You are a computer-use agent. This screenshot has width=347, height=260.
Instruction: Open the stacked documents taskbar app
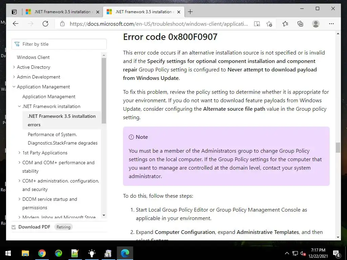click(108, 253)
